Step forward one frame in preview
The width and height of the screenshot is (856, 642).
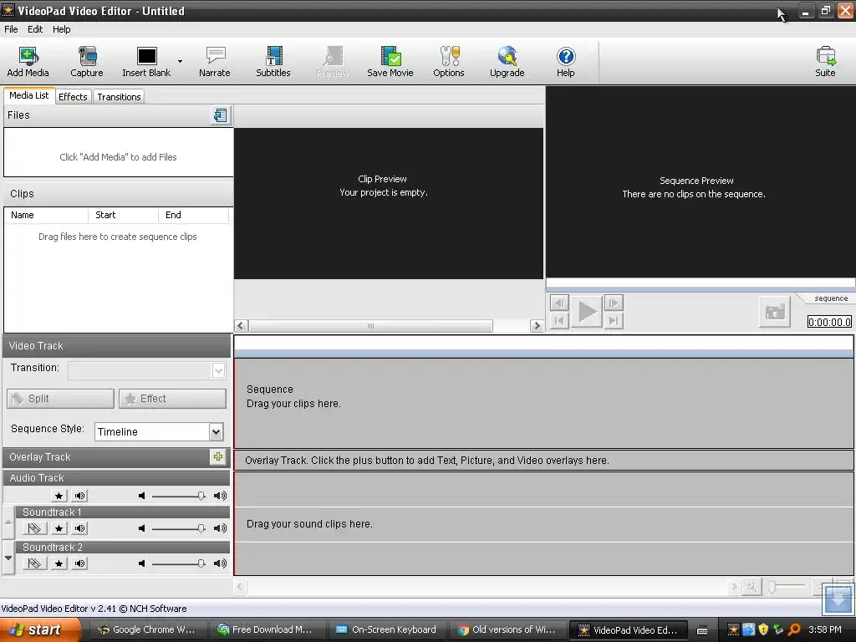pyautogui.click(x=614, y=303)
